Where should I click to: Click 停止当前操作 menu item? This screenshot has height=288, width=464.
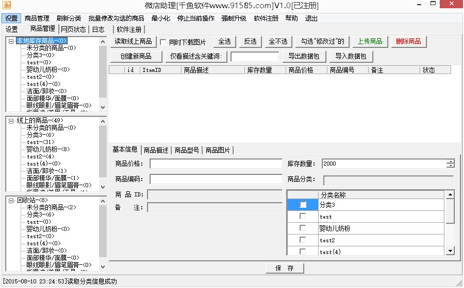coord(196,19)
